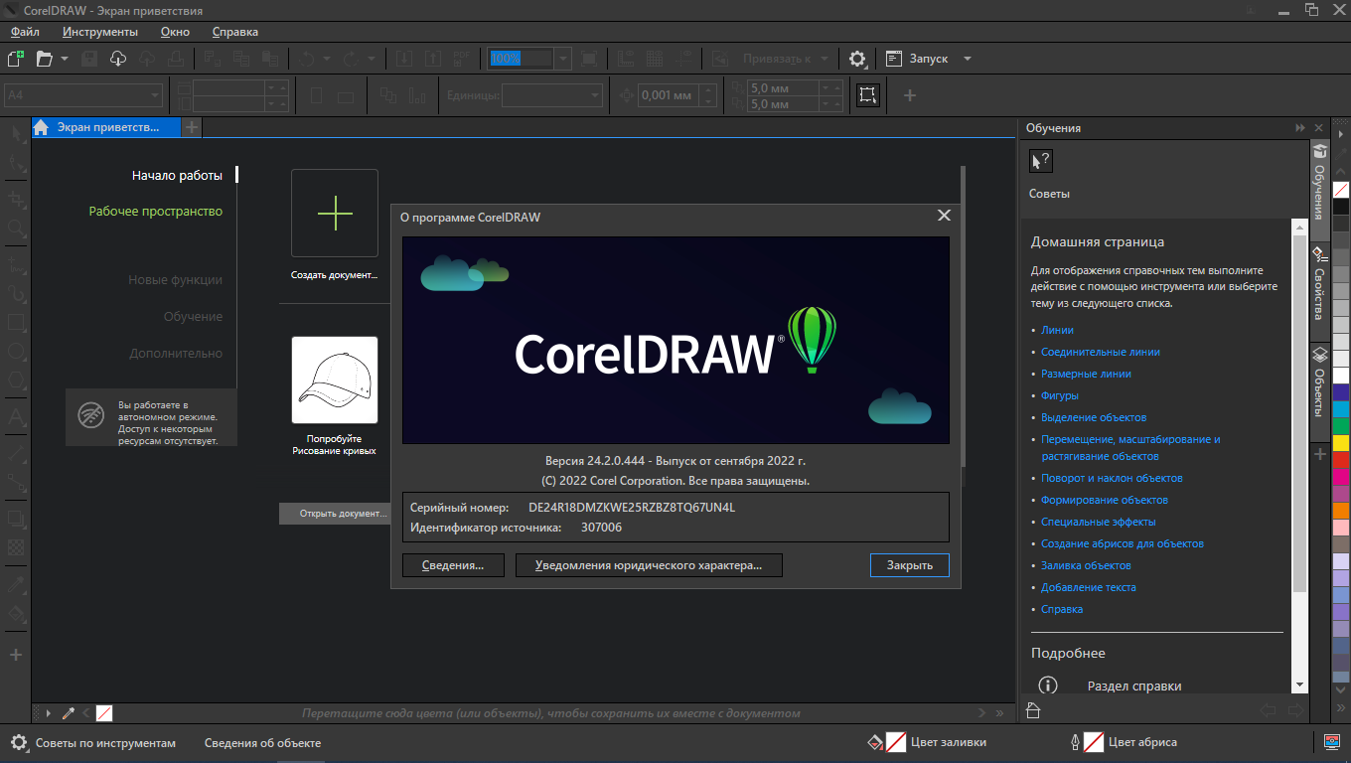Click the plus icon at property bar end
Viewport: 1351px width, 763px height.
click(909, 95)
